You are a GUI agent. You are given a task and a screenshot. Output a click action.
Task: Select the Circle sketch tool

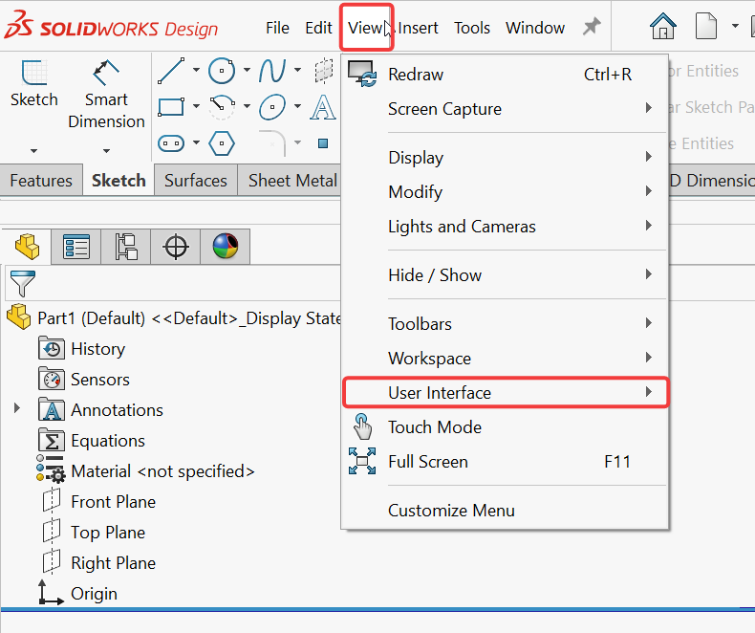[x=222, y=71]
